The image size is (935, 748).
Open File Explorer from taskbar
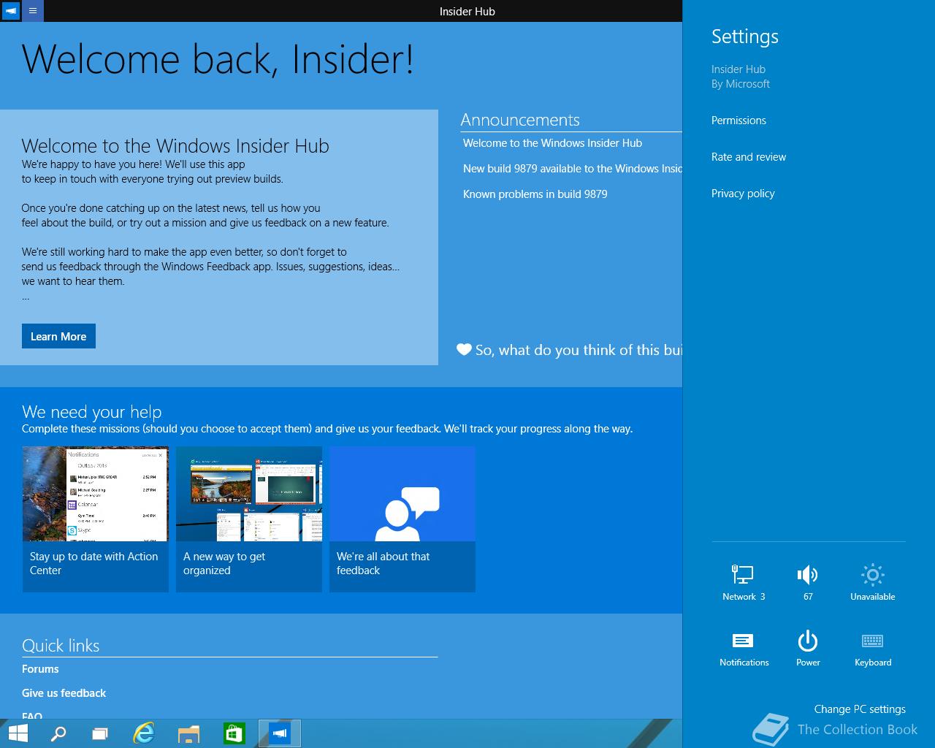pos(188,733)
